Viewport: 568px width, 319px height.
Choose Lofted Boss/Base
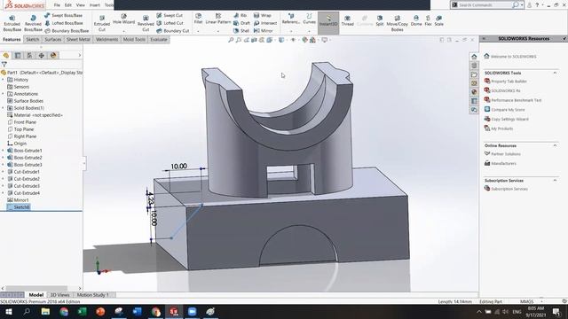coord(64,23)
